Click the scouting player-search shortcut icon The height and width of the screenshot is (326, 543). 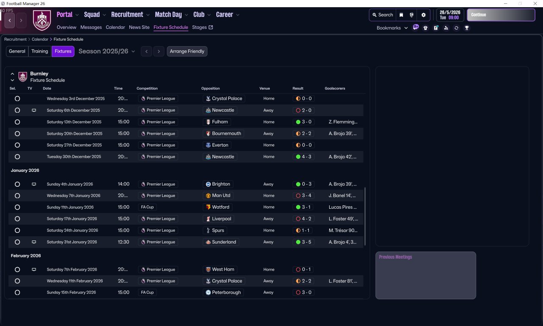pyautogui.click(x=446, y=28)
